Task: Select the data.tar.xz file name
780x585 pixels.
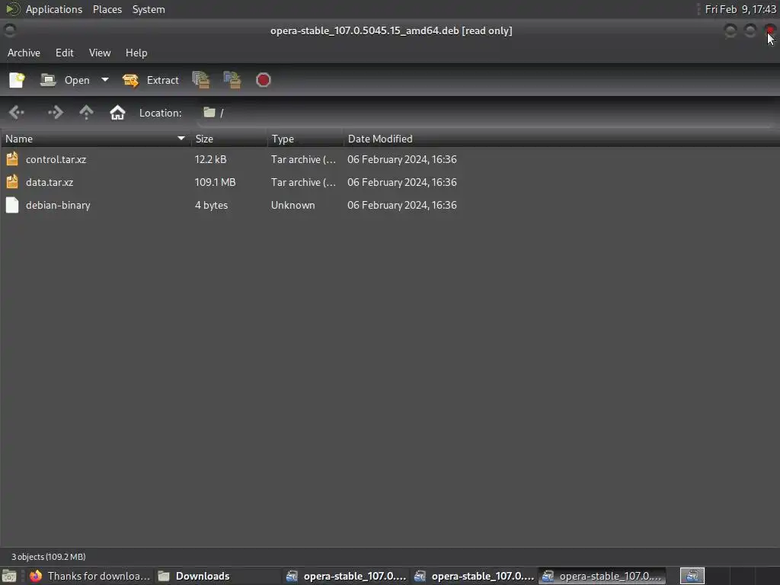Action: (50, 182)
